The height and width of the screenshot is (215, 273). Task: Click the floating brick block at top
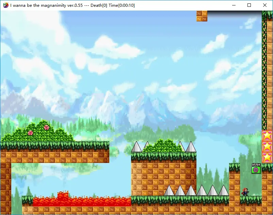point(202,16)
